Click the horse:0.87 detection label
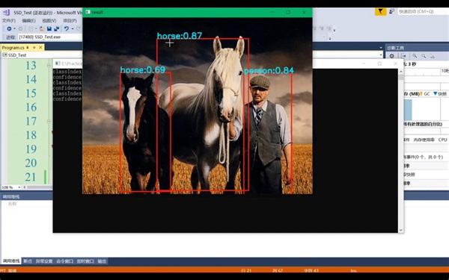Image resolution: width=449 pixels, height=280 pixels. click(180, 36)
